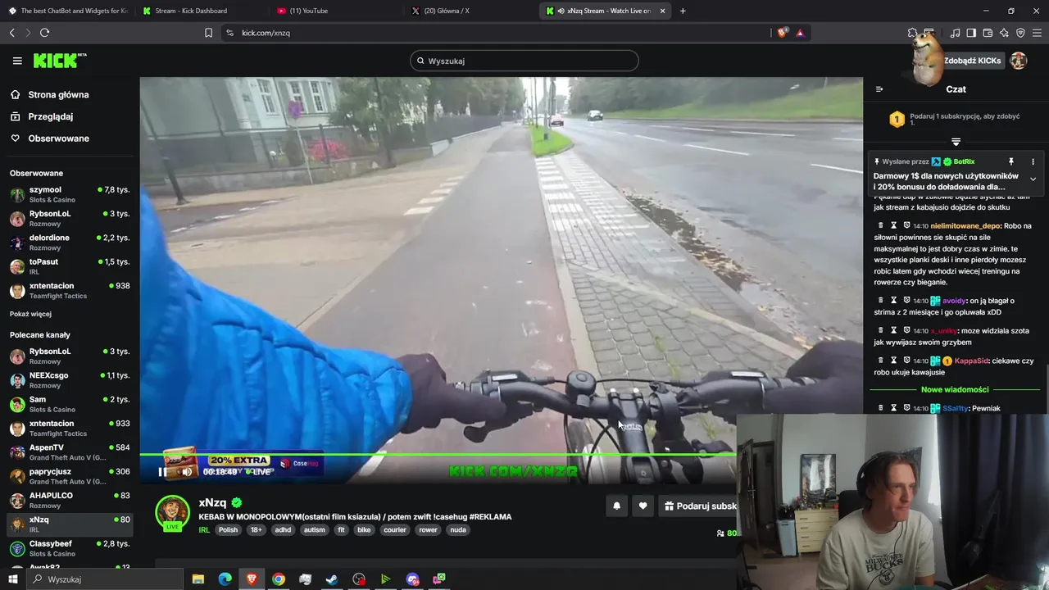Unpin message with the pin icon
The image size is (1049, 590).
(x=1011, y=161)
